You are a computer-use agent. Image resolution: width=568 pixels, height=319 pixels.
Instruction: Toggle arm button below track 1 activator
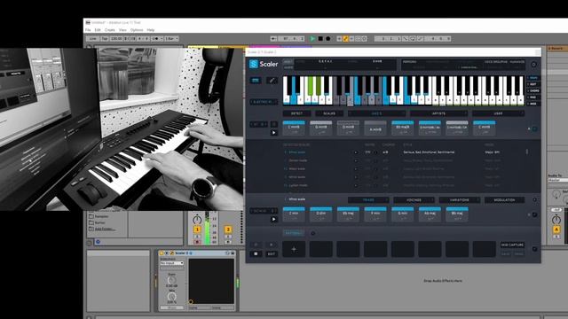pyautogui.click(x=197, y=242)
